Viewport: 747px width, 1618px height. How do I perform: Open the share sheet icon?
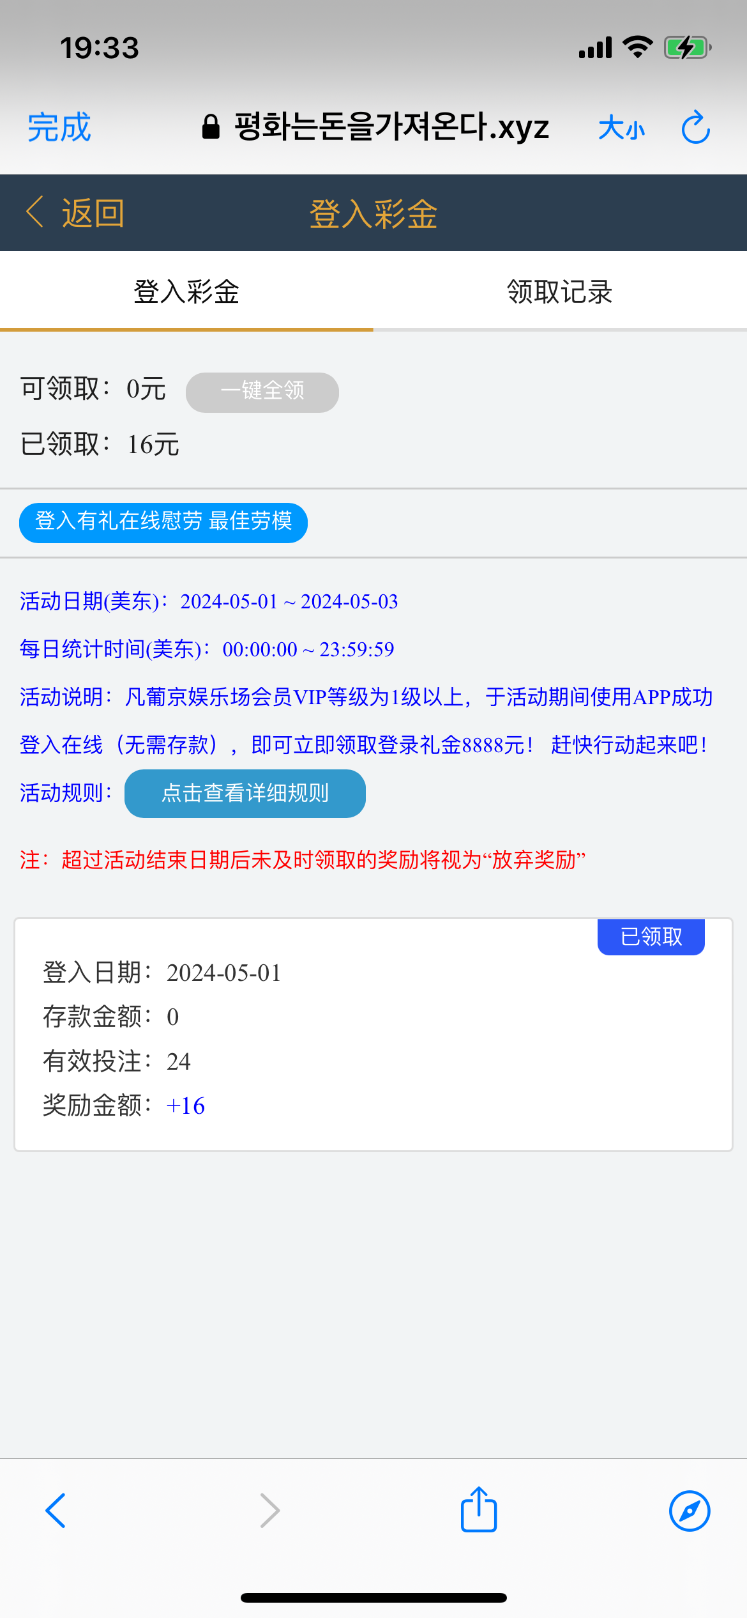pyautogui.click(x=479, y=1509)
